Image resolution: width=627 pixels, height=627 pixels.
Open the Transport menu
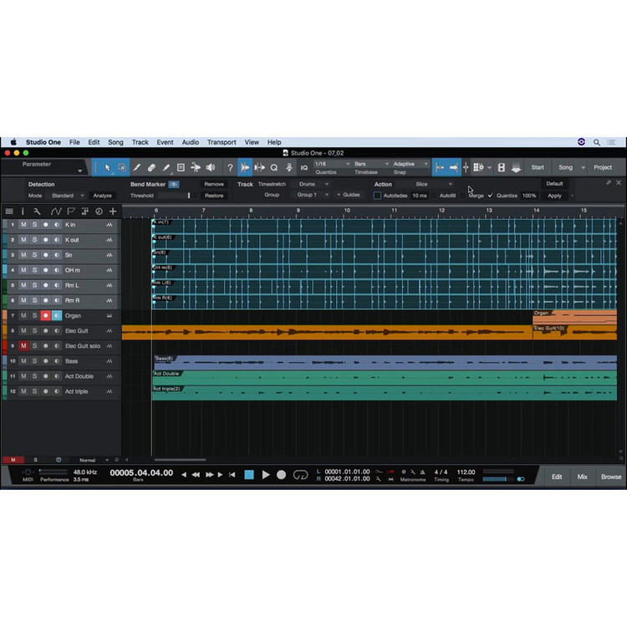(x=222, y=143)
